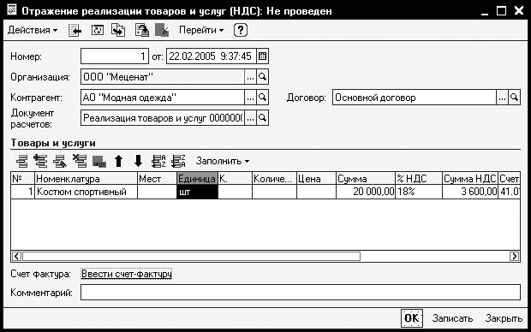Sort table rows descending Z-A
The image size is (531, 332).
click(x=178, y=161)
